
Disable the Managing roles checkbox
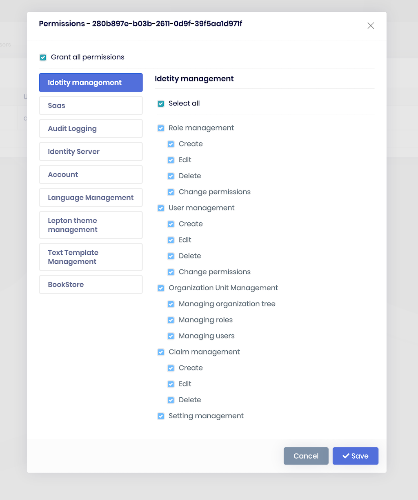pos(171,320)
